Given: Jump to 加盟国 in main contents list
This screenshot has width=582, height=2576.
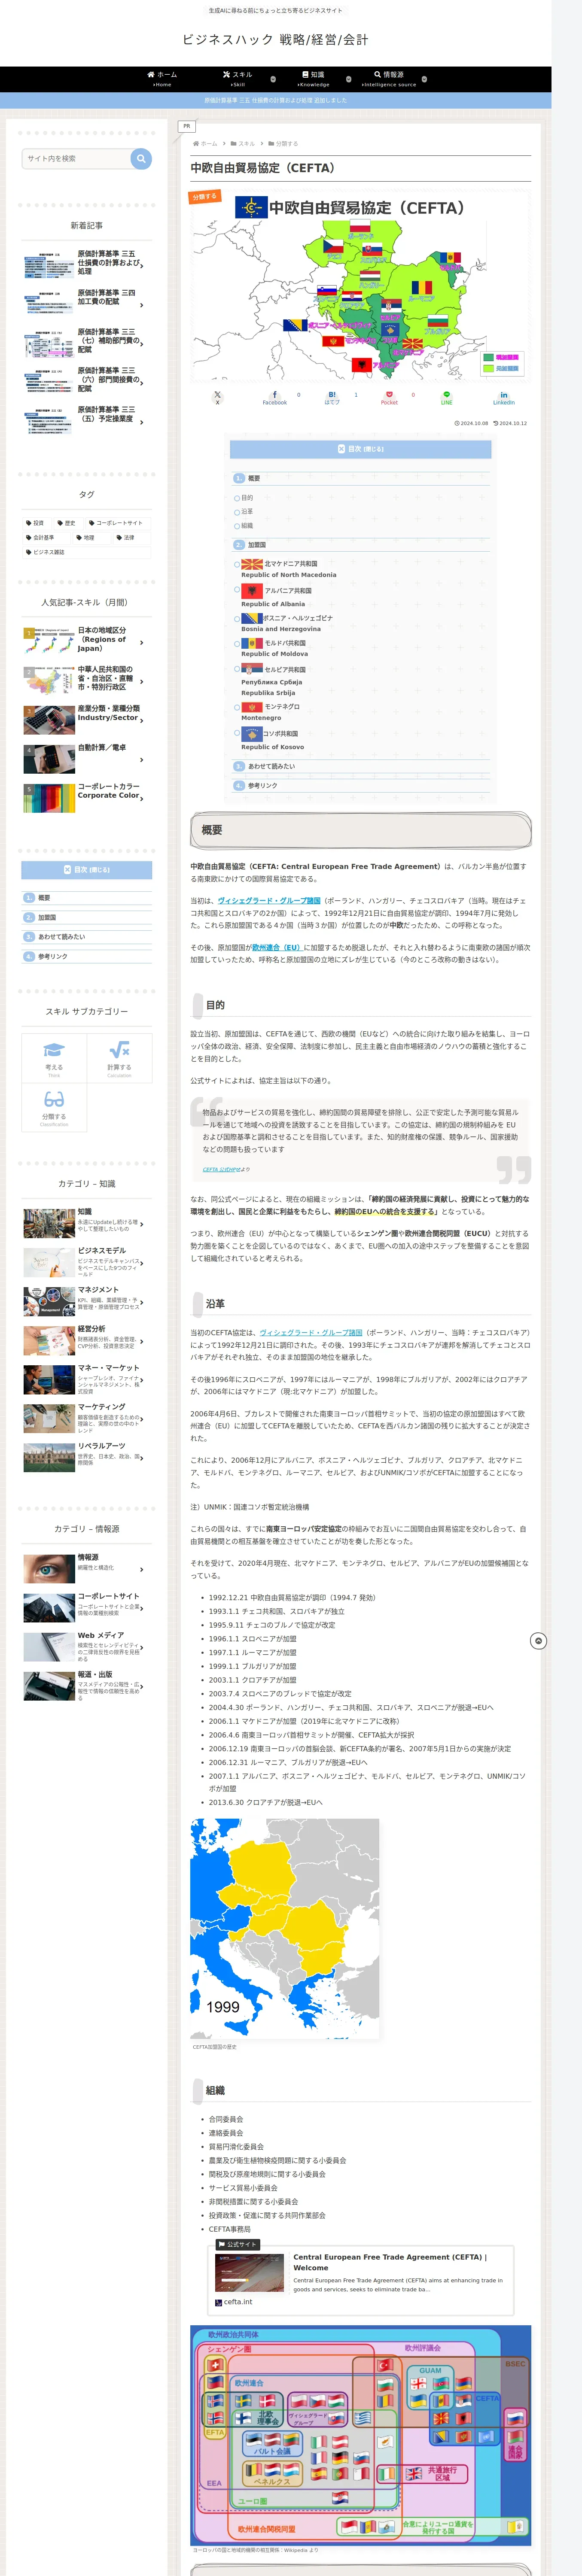Looking at the screenshot, I should click(257, 545).
